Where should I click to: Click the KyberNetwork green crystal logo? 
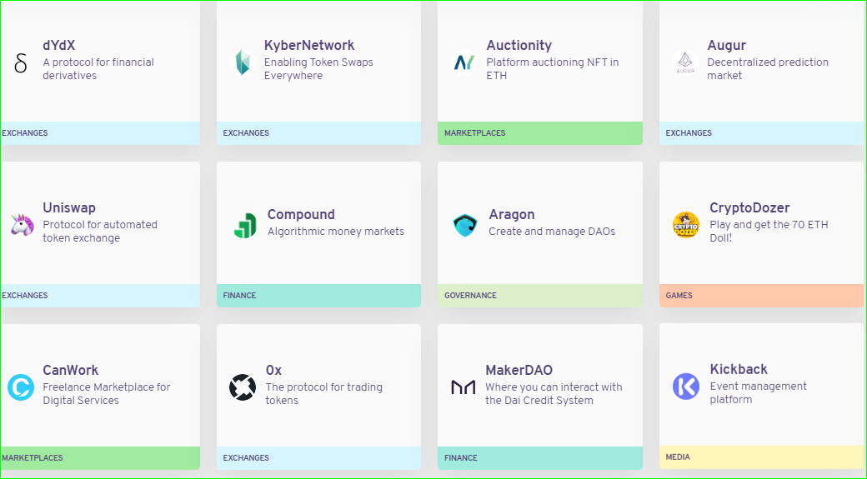tap(243, 62)
